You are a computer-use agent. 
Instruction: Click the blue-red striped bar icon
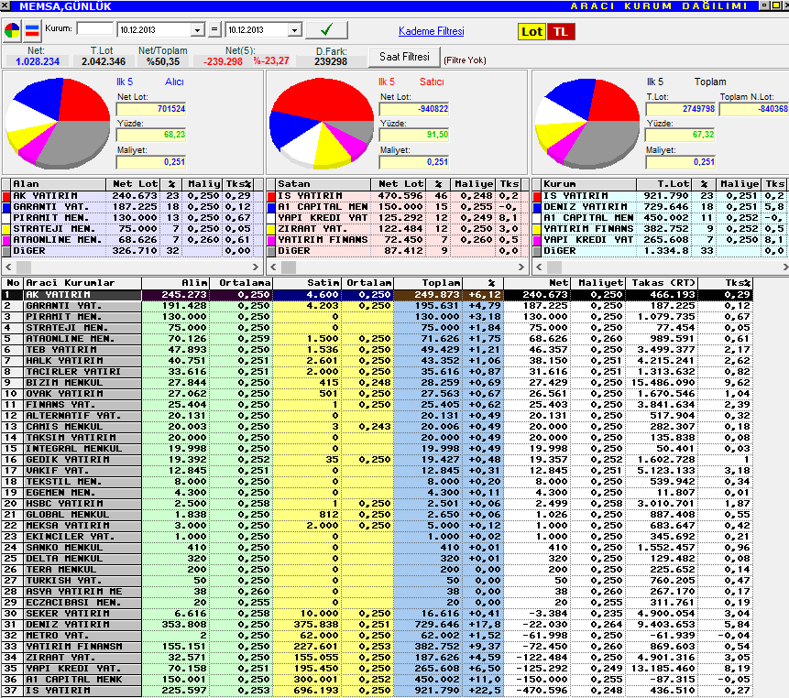[x=32, y=30]
